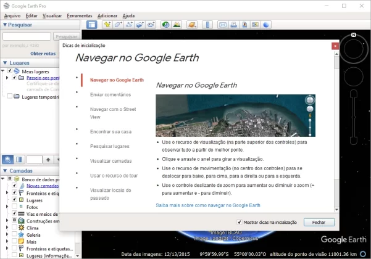This screenshot has width=371, height=259.
Task: Click the Google Earth Pro app icon in title bar
Action: coord(6,6)
